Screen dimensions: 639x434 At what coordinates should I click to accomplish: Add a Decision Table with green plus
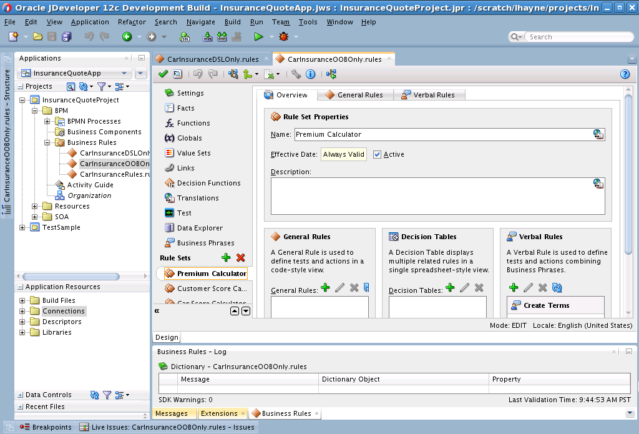[x=450, y=288]
